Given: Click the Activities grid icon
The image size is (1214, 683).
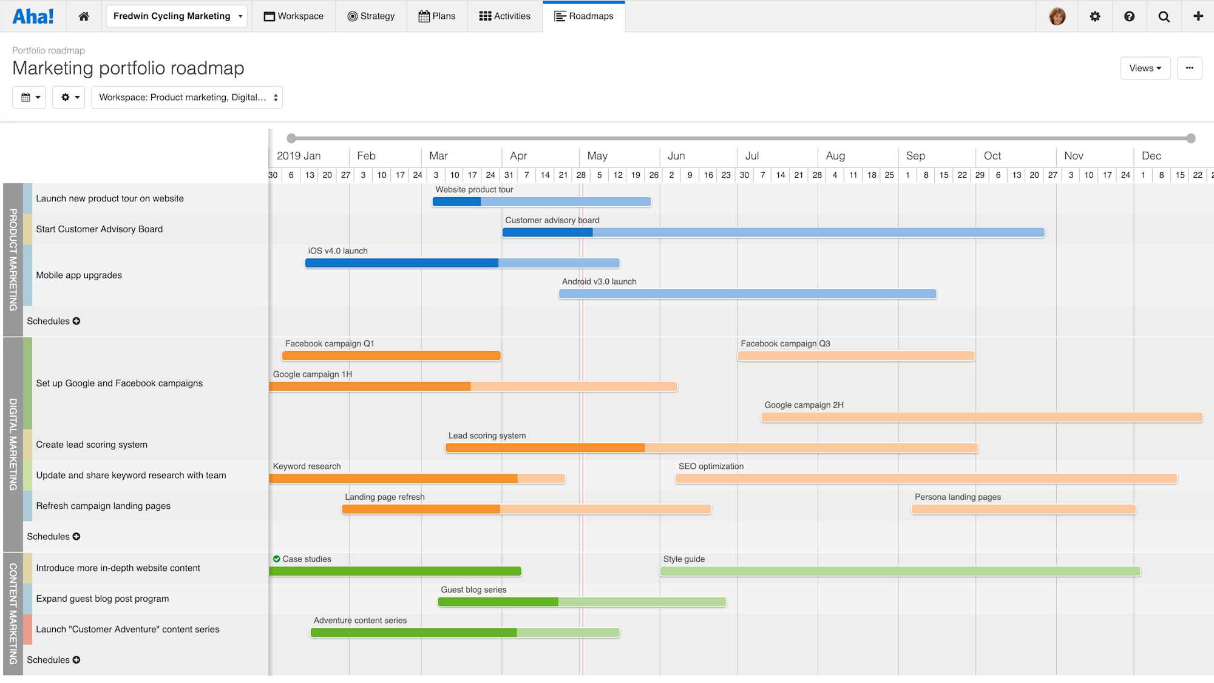Looking at the screenshot, I should 485,16.
